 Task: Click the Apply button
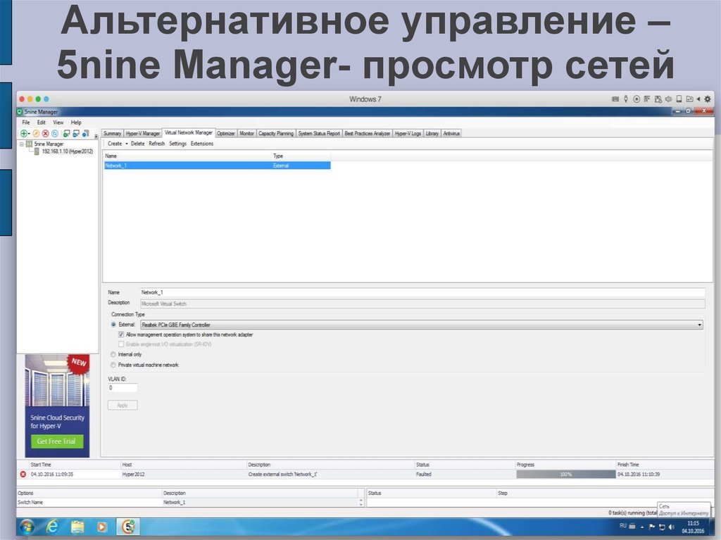pos(123,406)
